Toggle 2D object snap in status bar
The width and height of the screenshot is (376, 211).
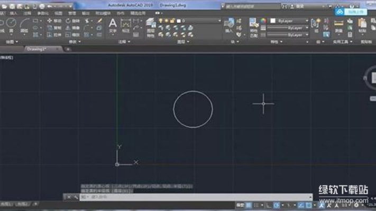(x=309, y=205)
